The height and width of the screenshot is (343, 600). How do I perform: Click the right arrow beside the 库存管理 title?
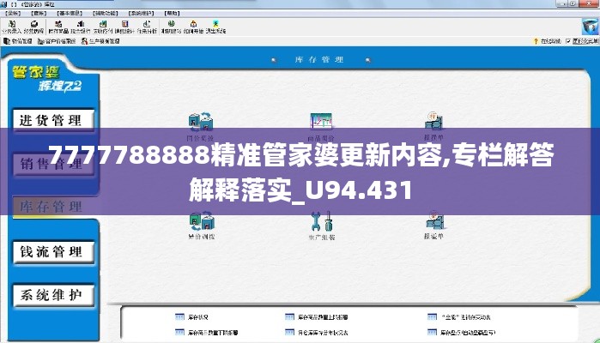pos(367,60)
